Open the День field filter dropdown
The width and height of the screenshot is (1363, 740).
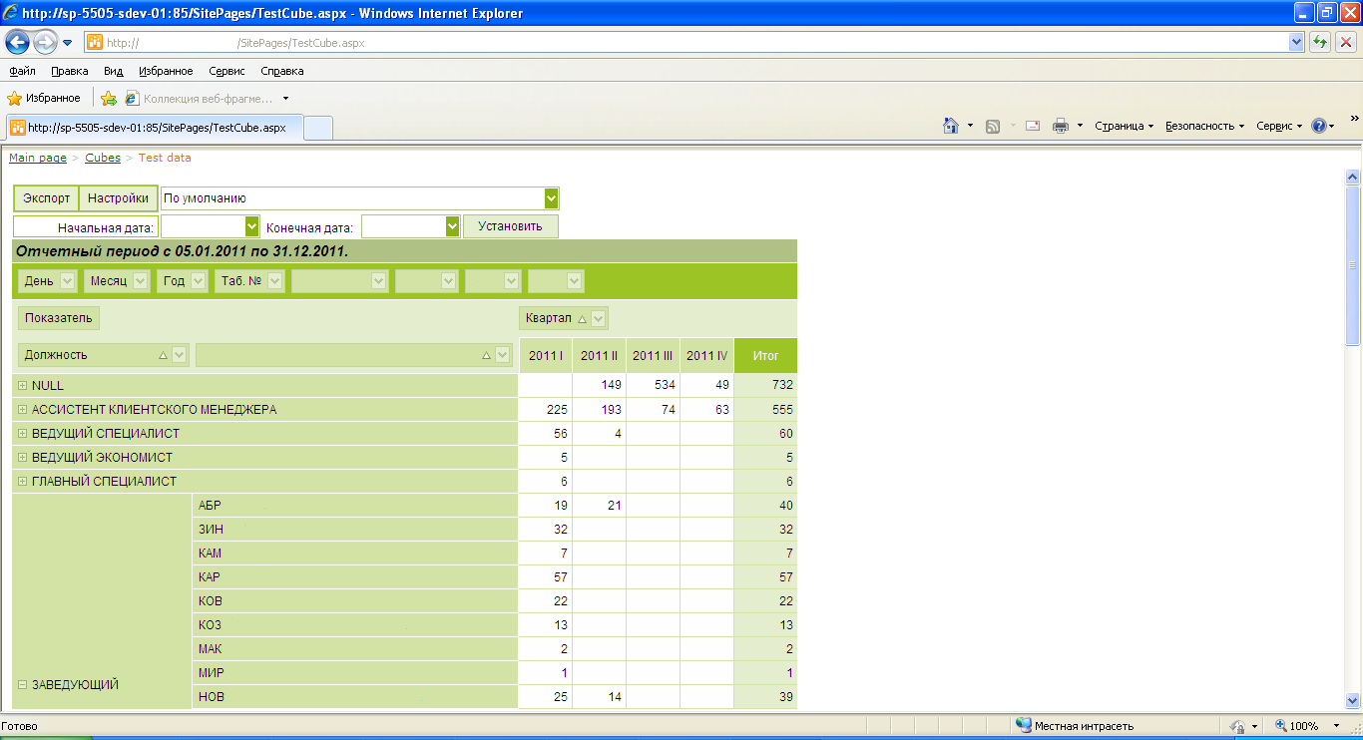point(68,281)
